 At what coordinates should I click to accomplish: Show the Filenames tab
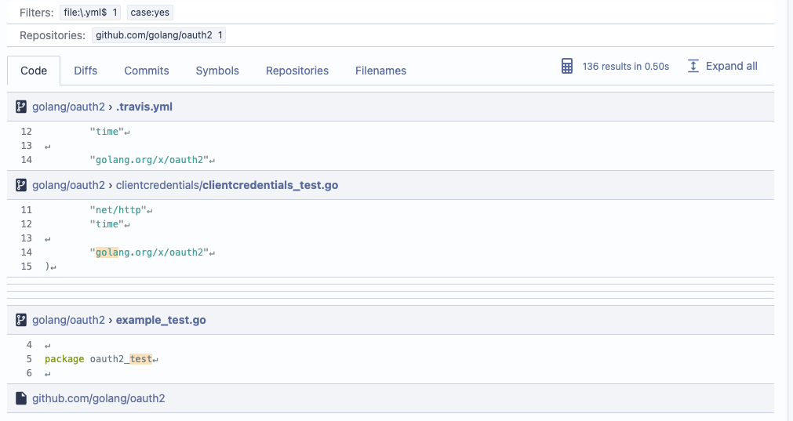(381, 71)
